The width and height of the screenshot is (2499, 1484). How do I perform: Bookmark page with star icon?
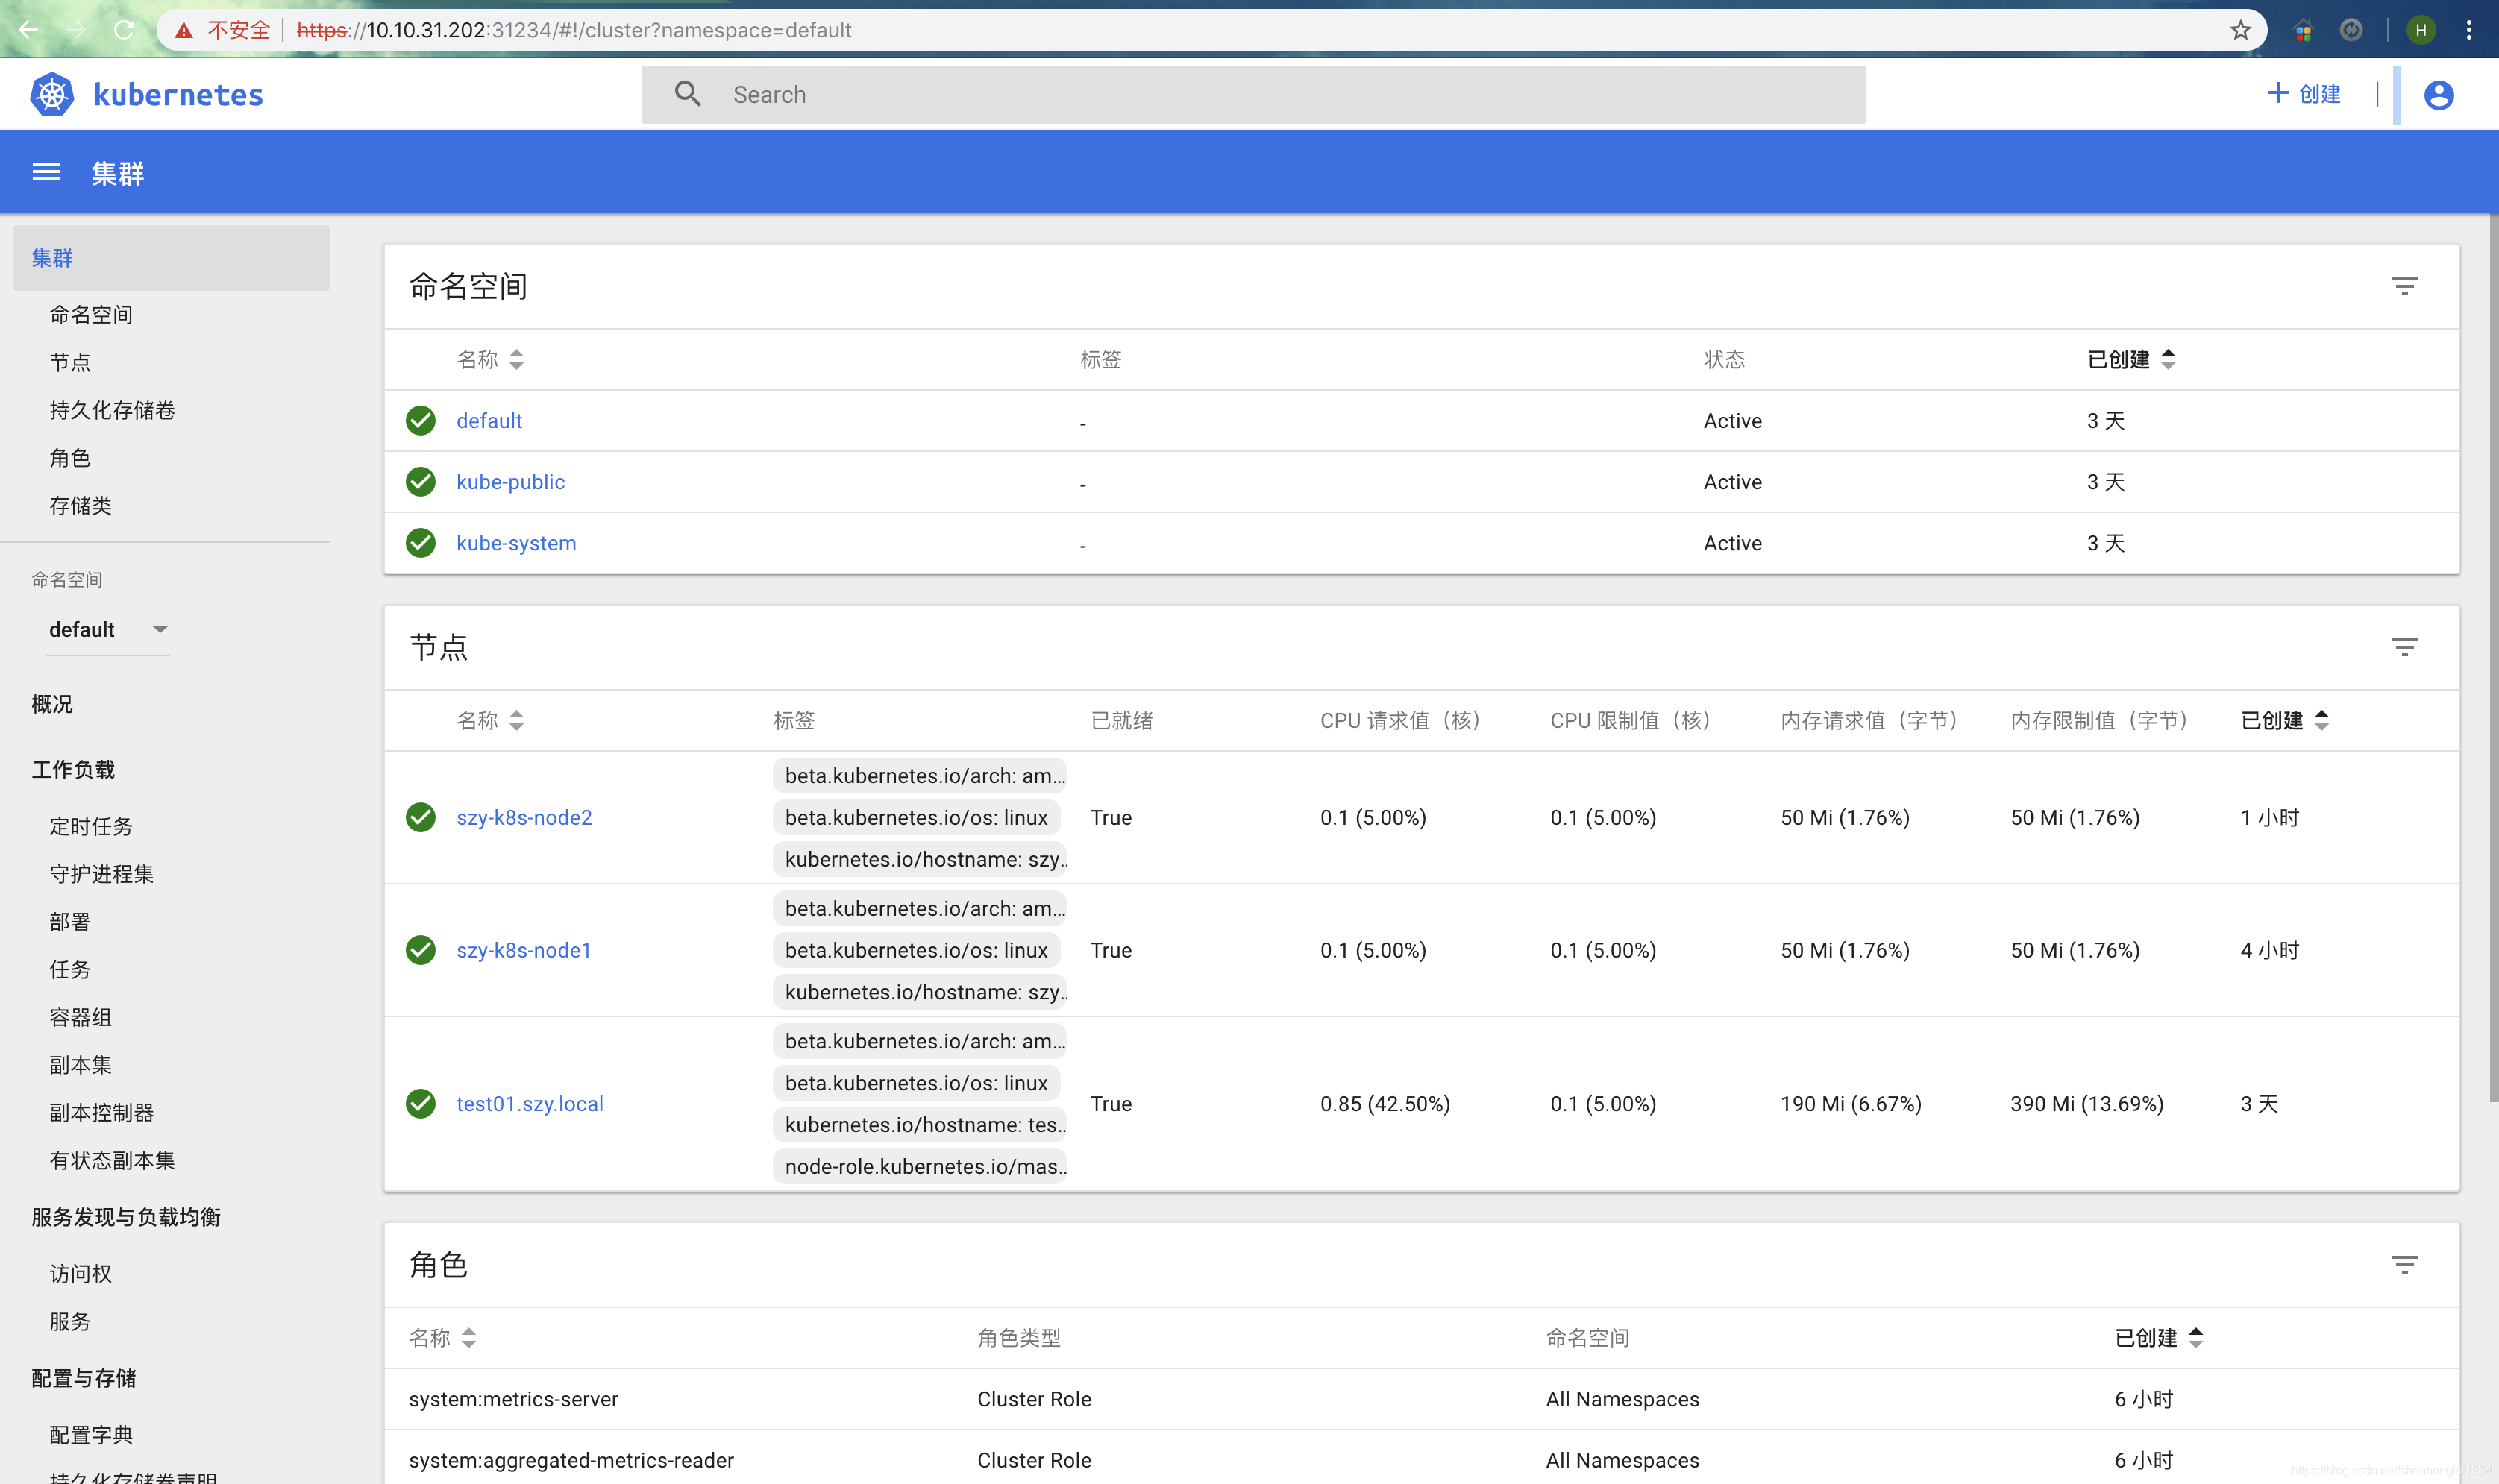[2240, 30]
